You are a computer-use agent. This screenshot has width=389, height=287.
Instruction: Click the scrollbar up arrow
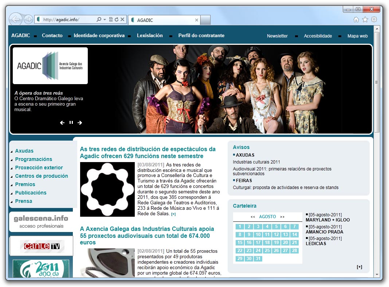[377, 28]
